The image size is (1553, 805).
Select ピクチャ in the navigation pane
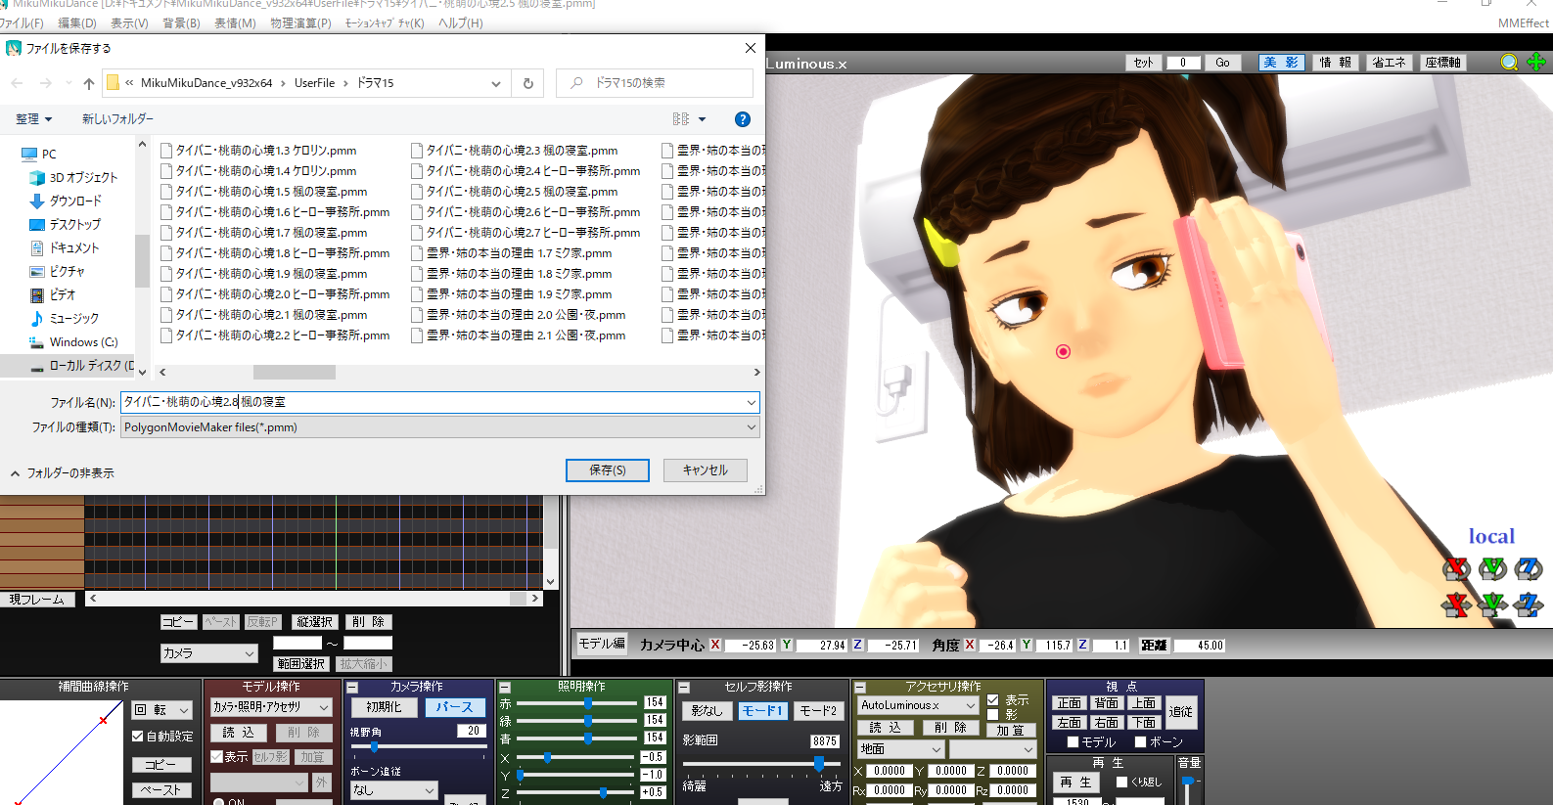58,272
